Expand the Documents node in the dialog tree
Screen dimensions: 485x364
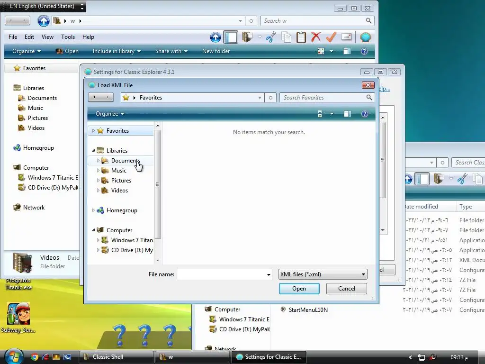[98, 160]
